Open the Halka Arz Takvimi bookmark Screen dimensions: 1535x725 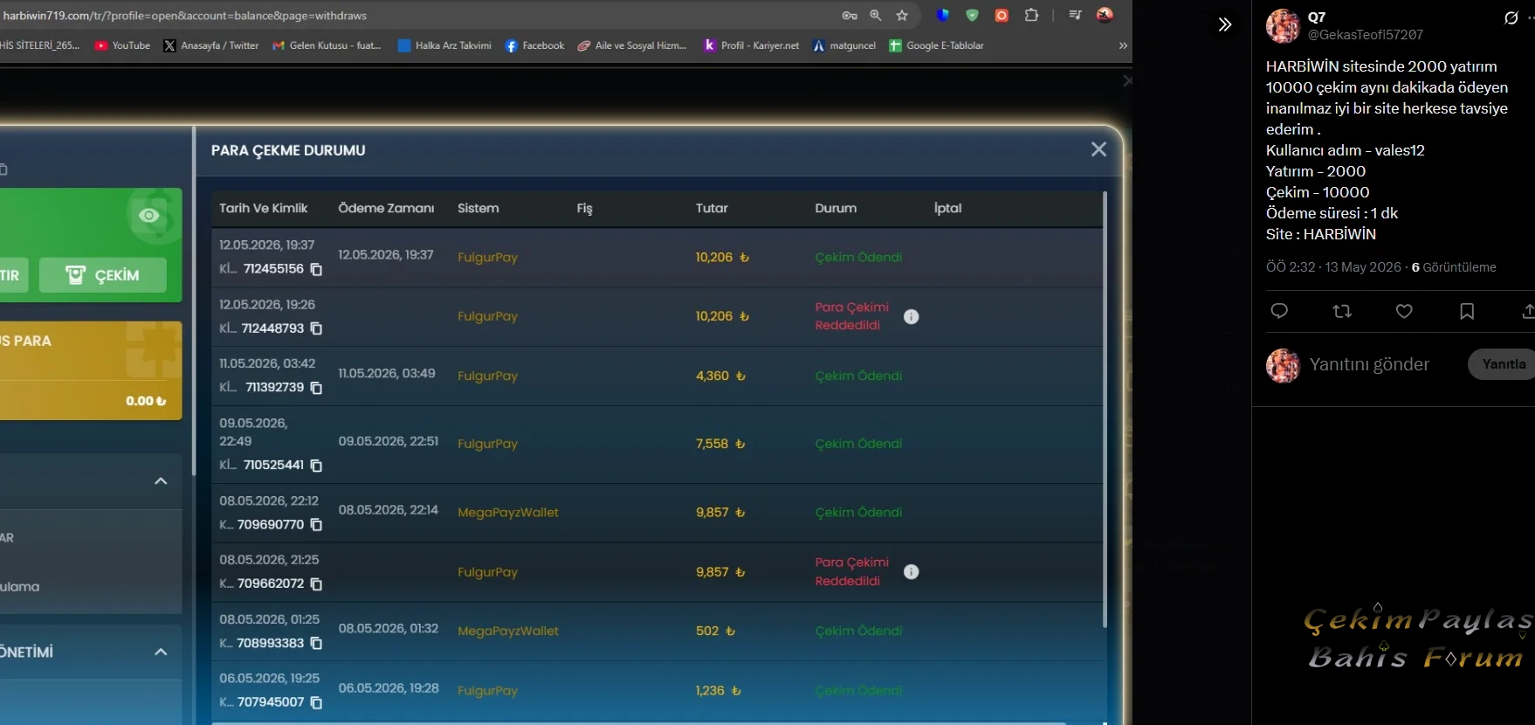tap(444, 45)
